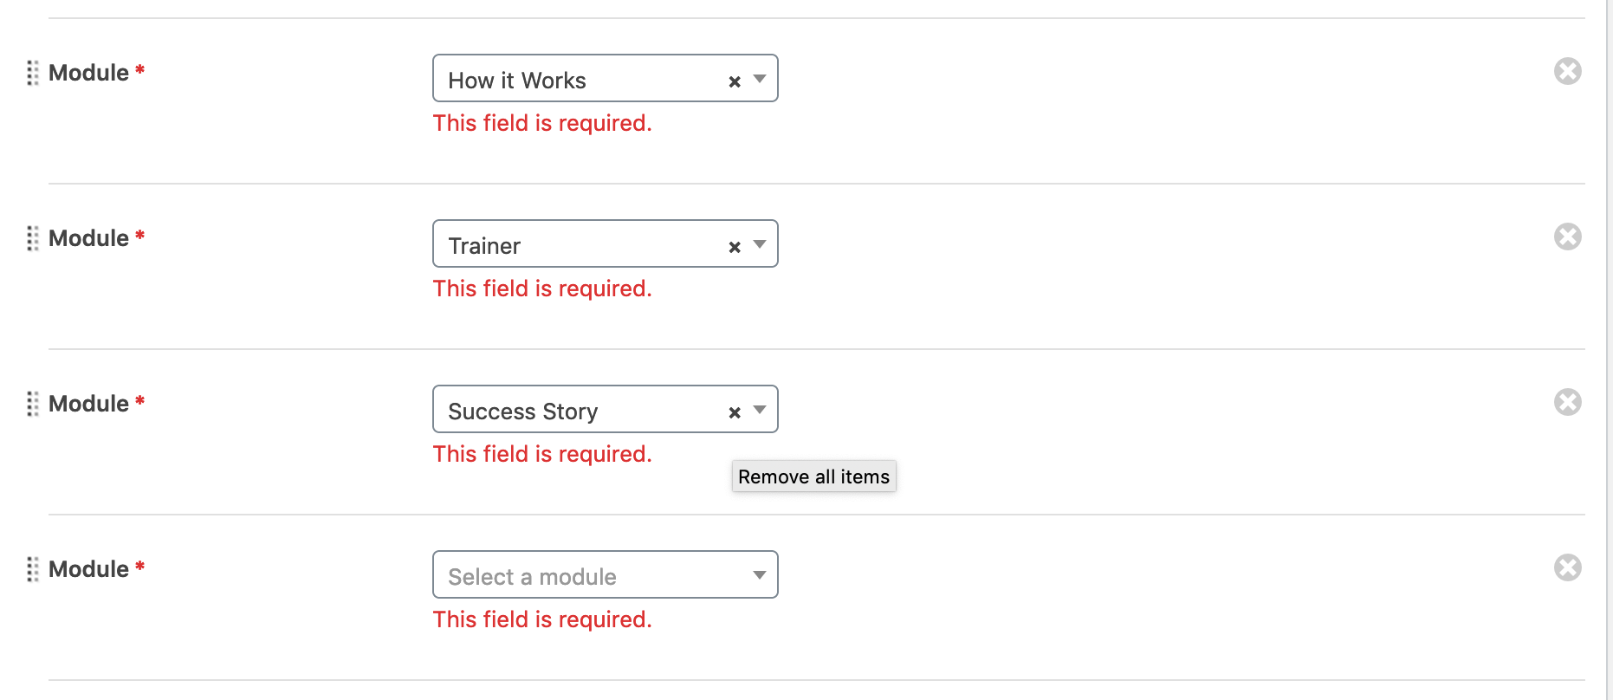Click the Remove all items tooltip

pyautogui.click(x=813, y=476)
